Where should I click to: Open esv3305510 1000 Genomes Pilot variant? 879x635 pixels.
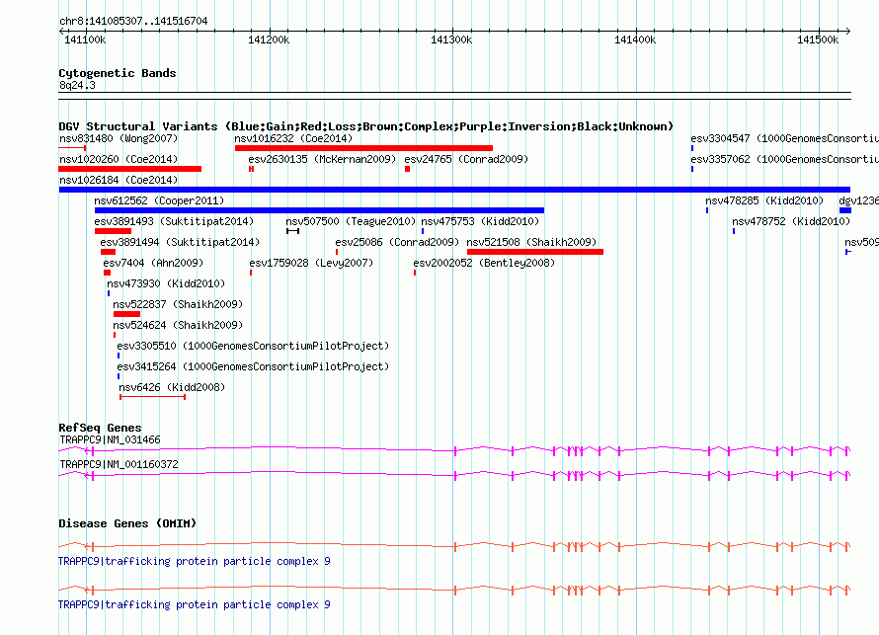coord(253,346)
